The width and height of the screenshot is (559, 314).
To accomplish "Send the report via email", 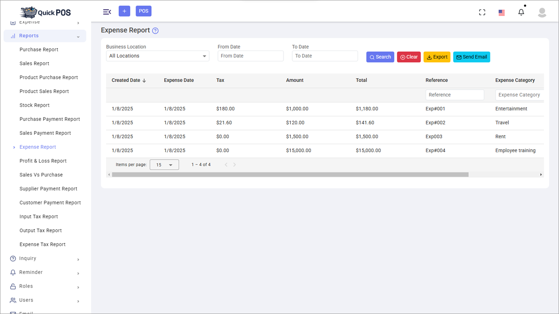I will 471,57.
